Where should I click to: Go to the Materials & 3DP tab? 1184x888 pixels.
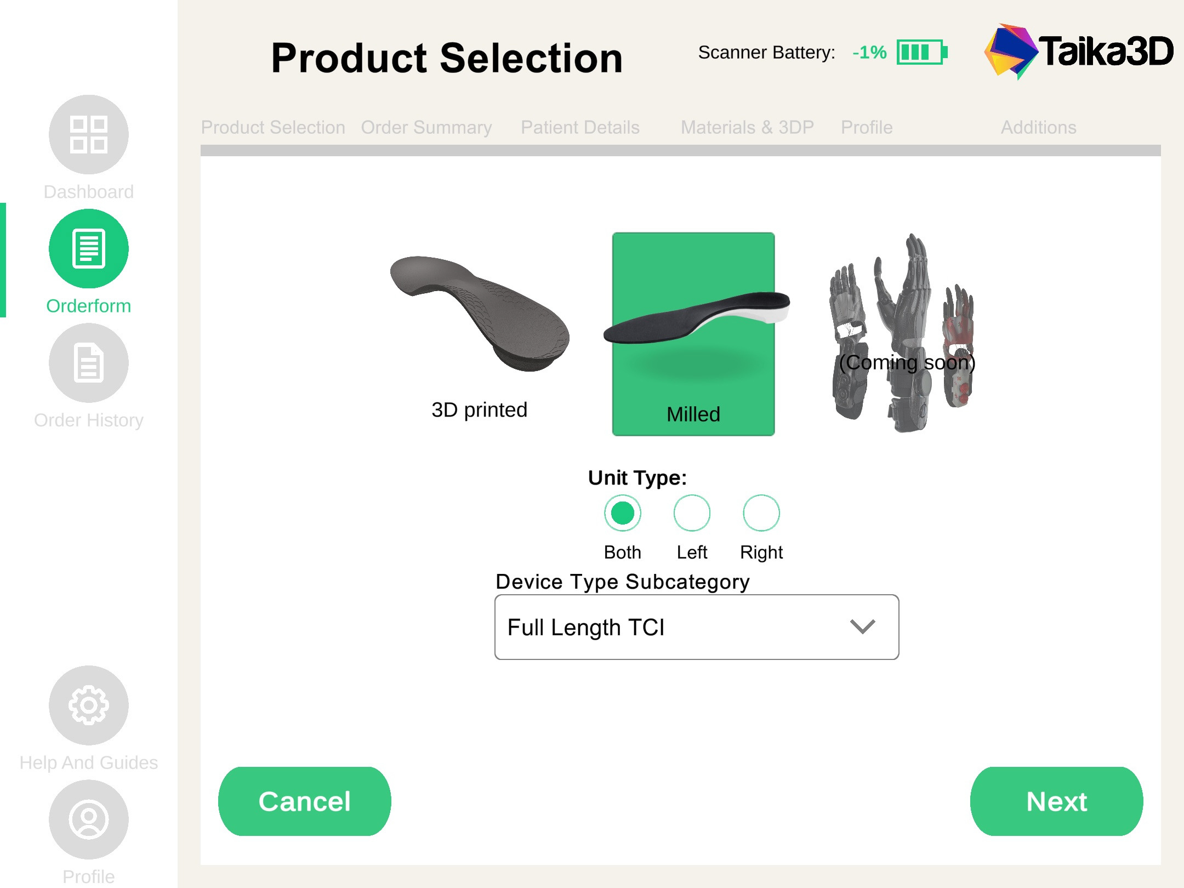coord(747,127)
